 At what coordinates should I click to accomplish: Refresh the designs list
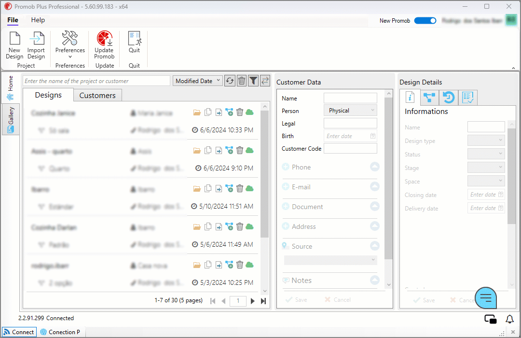[x=230, y=81]
